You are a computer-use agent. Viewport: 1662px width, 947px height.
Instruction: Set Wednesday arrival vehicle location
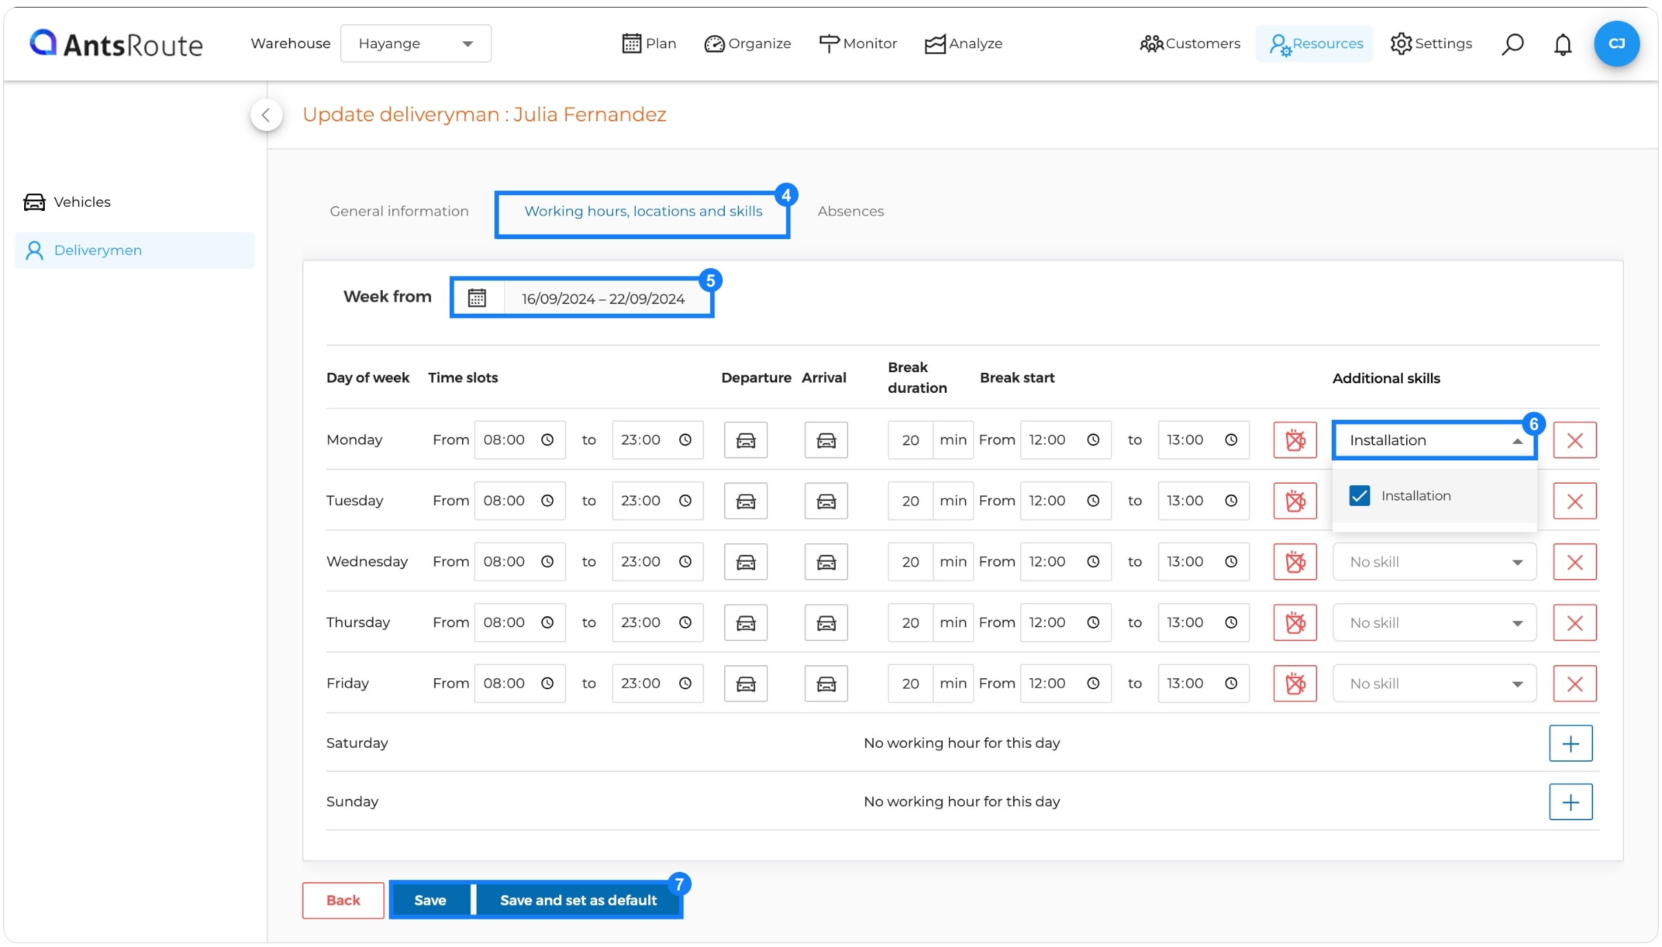(x=826, y=562)
